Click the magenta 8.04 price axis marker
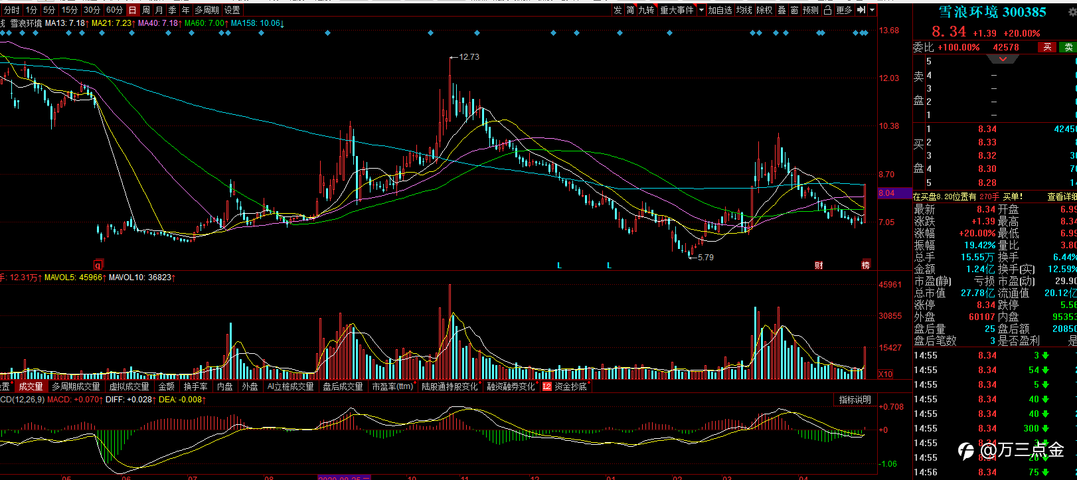This screenshot has width=1077, height=480. 886,193
